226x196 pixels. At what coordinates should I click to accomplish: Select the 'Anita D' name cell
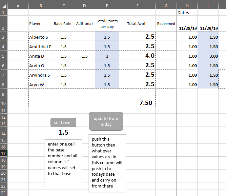click(x=41, y=55)
